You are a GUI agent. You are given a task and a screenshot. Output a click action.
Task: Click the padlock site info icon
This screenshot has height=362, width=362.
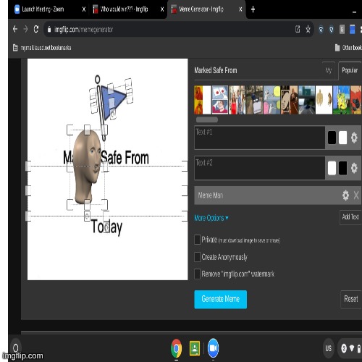pyautogui.click(x=49, y=30)
